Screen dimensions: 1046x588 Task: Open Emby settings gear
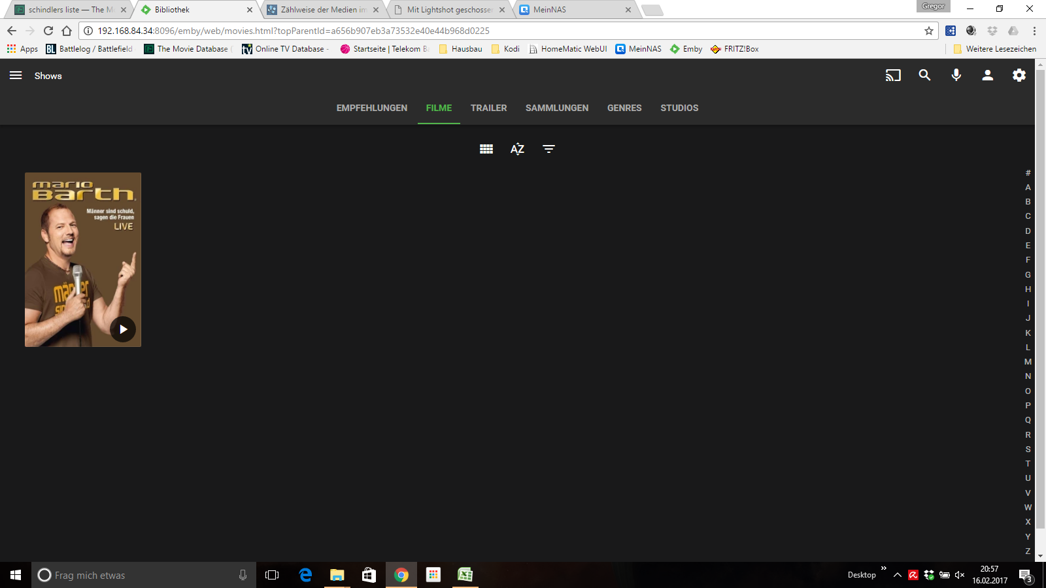point(1019,75)
